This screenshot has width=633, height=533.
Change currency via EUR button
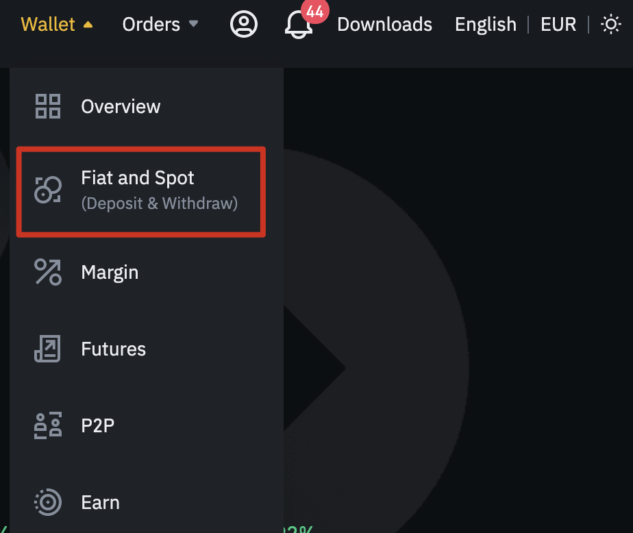pos(558,25)
